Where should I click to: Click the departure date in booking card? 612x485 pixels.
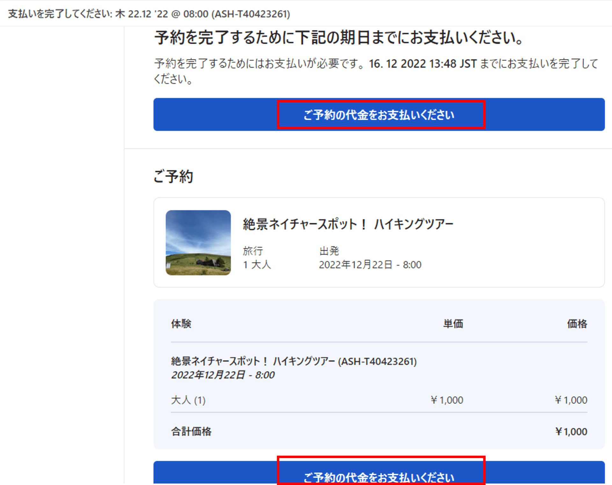(370, 265)
